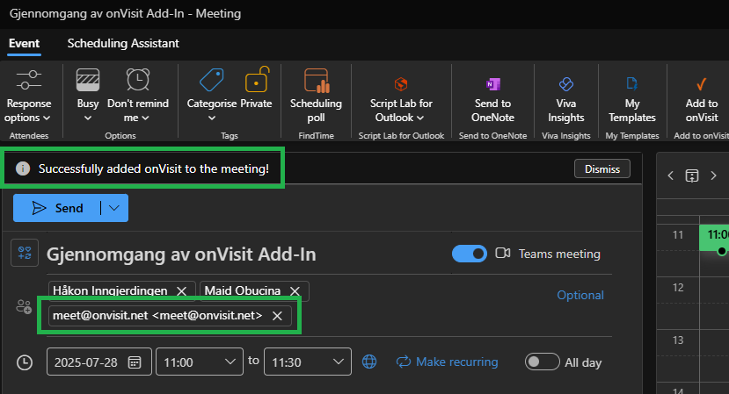Open Response options in the ribbon

pos(28,97)
